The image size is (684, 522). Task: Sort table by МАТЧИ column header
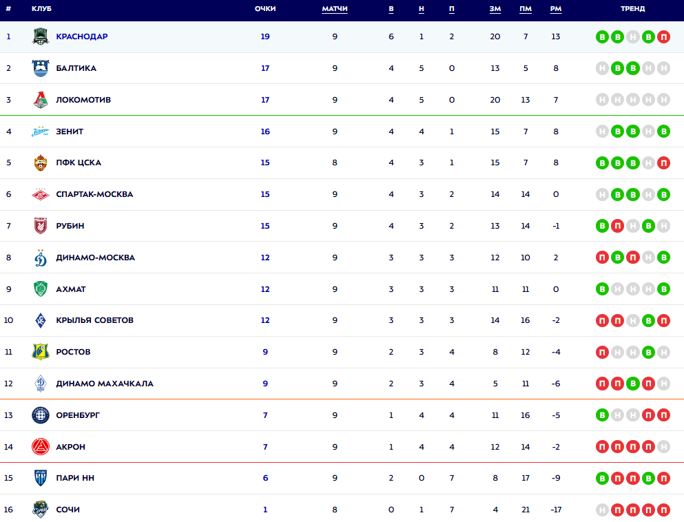[335, 9]
